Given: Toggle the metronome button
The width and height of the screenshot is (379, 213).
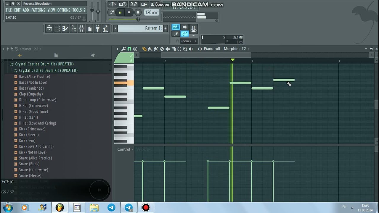Looking at the screenshot, I should point(113,4).
